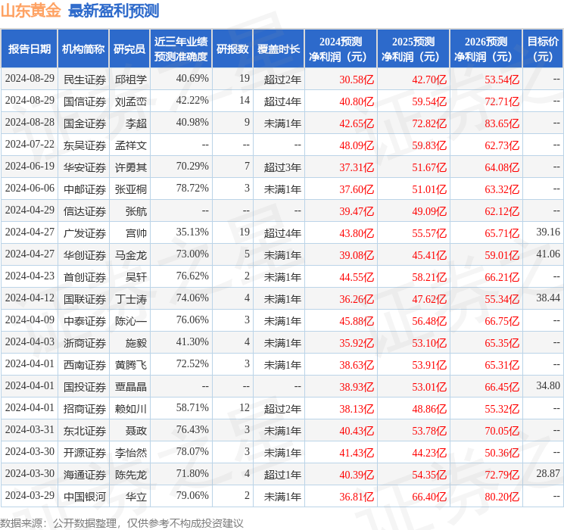Viewport: 564px width, 530px height.
Task: Click the target price 39.16
Action: (548, 232)
